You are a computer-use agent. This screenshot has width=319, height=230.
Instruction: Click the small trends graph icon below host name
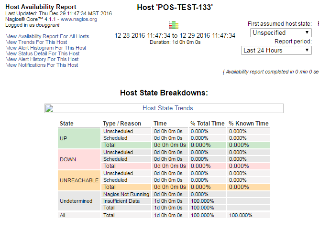pyautogui.click(x=173, y=25)
